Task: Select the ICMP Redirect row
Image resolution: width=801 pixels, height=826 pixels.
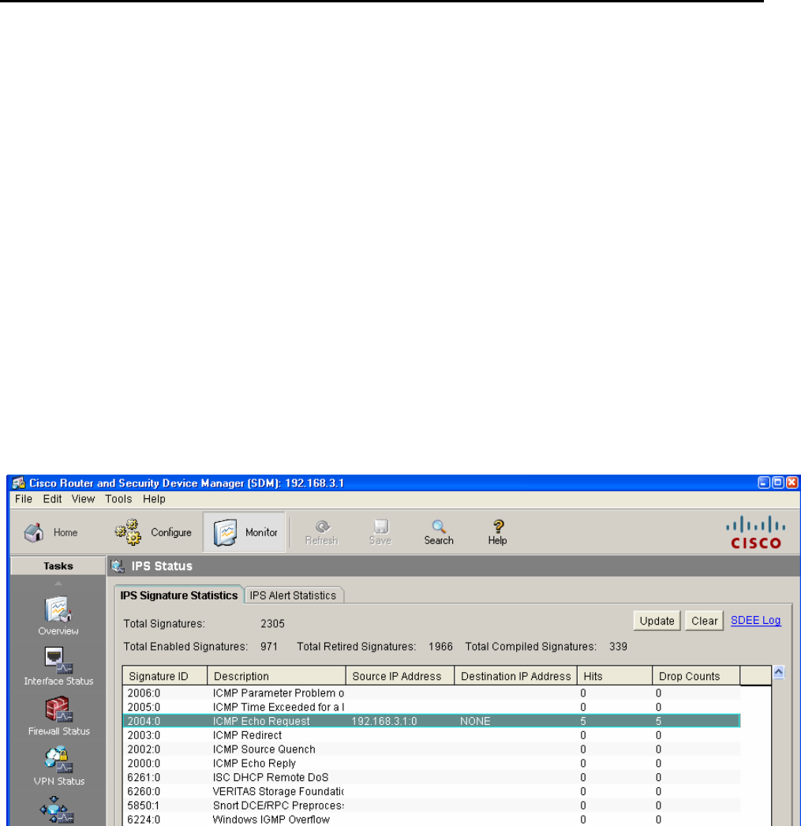Action: coord(432,735)
